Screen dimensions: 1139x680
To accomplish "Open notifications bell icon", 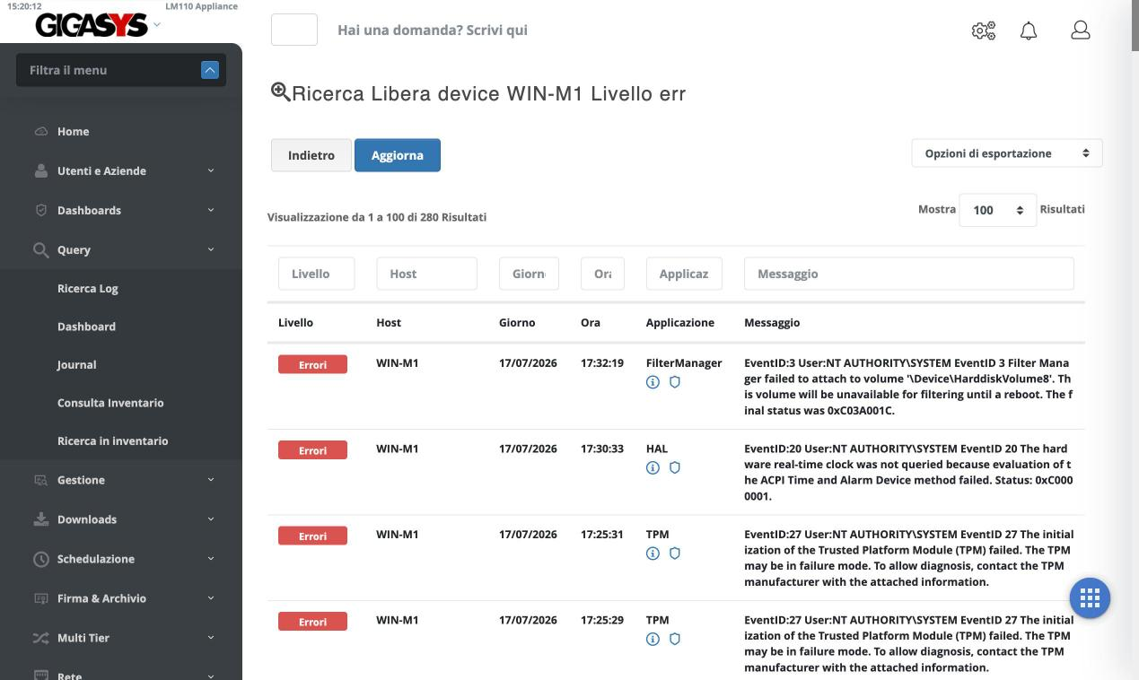I will click(1029, 31).
